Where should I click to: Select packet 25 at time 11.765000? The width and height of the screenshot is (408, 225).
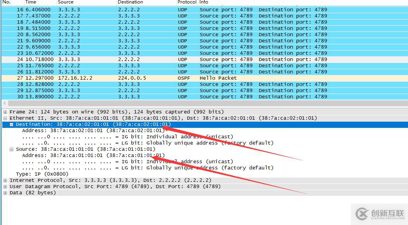pos(204,66)
